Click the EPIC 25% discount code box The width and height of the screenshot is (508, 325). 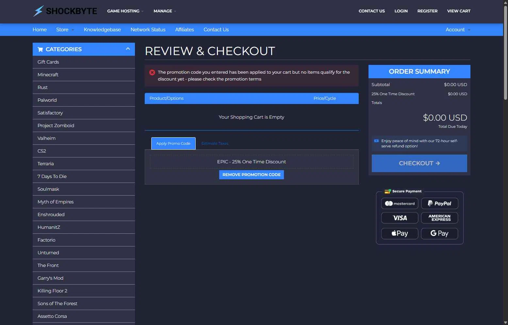(252, 162)
